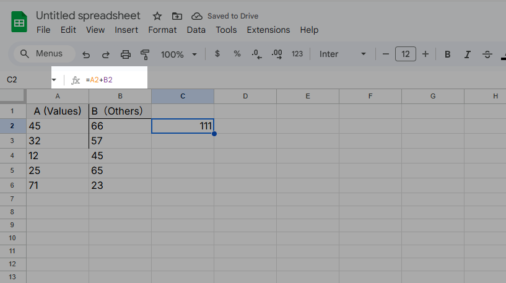Click the Undo arrow icon
506x283 pixels.
86,54
